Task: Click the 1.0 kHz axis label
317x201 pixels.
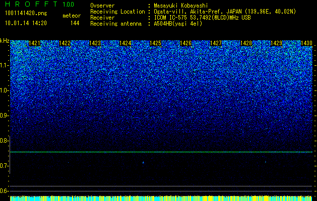Action: pyautogui.click(x=5, y=90)
